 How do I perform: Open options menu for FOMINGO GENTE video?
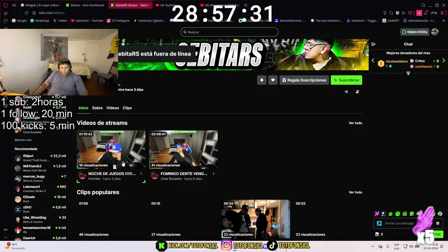(213, 174)
